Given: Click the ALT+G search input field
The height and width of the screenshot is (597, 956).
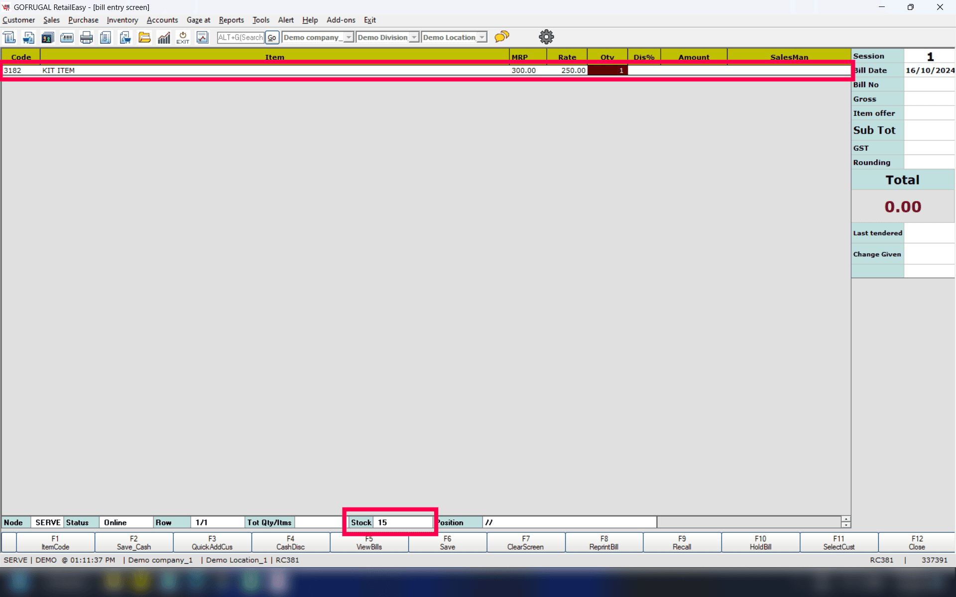Looking at the screenshot, I should pos(240,37).
